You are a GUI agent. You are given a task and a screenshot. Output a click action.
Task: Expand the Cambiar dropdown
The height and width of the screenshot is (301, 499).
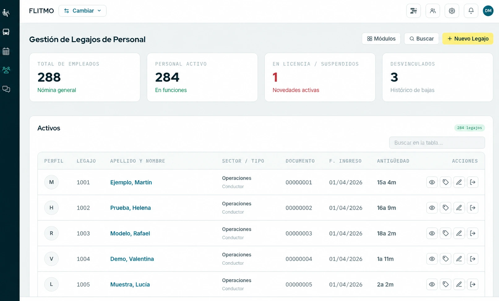point(83,11)
